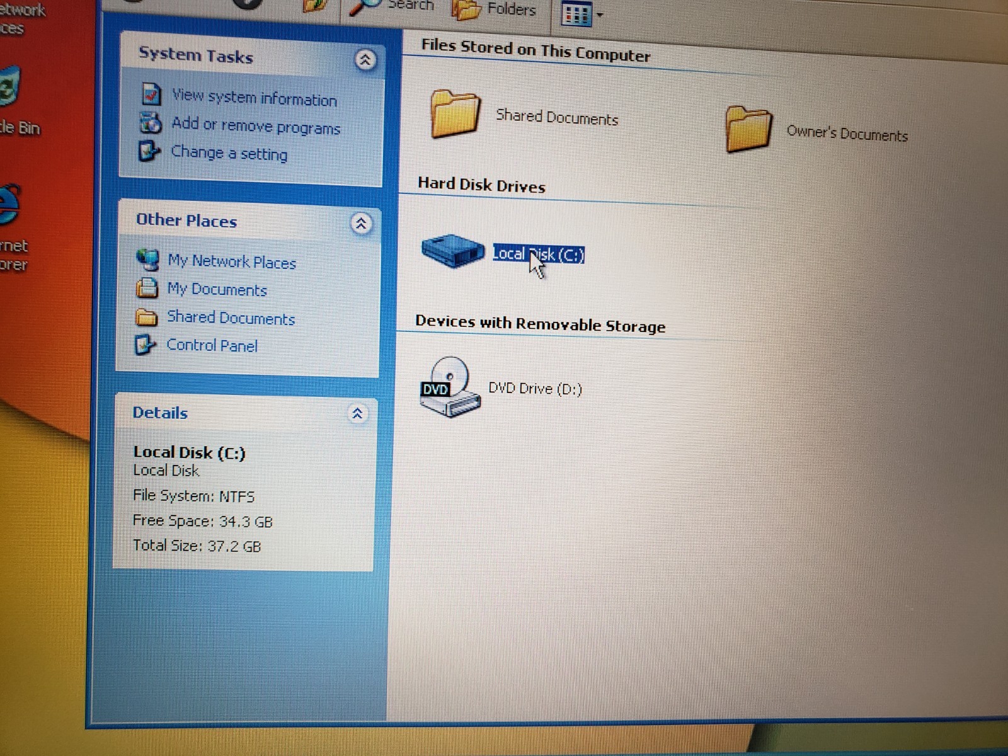This screenshot has width=1008, height=756.
Task: Click the DVD Drive (D:) label
Action: point(535,389)
